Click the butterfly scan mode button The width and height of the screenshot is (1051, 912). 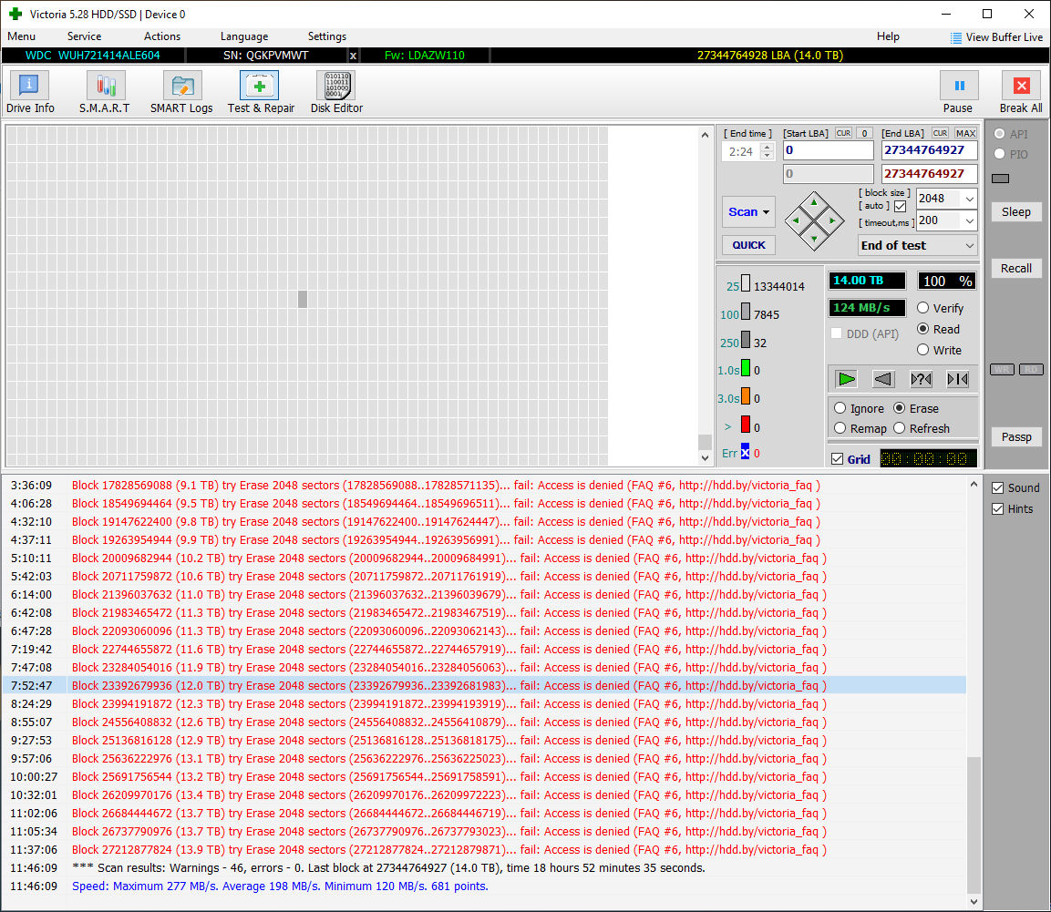click(x=958, y=379)
